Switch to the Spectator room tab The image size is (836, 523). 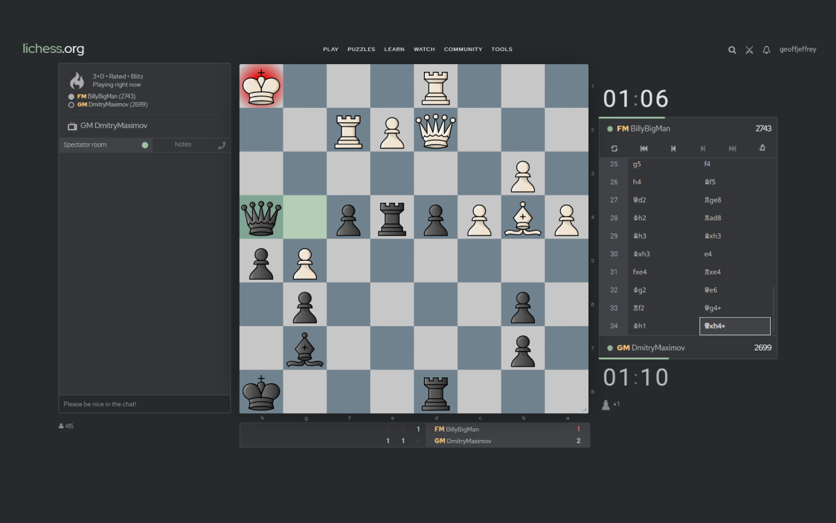(x=106, y=145)
